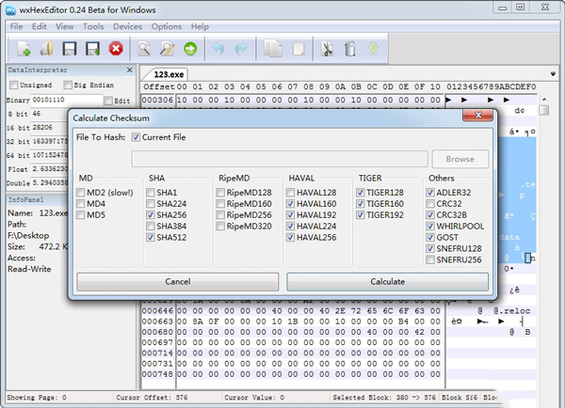
Task: Open the Tools menu
Action: coord(93,26)
